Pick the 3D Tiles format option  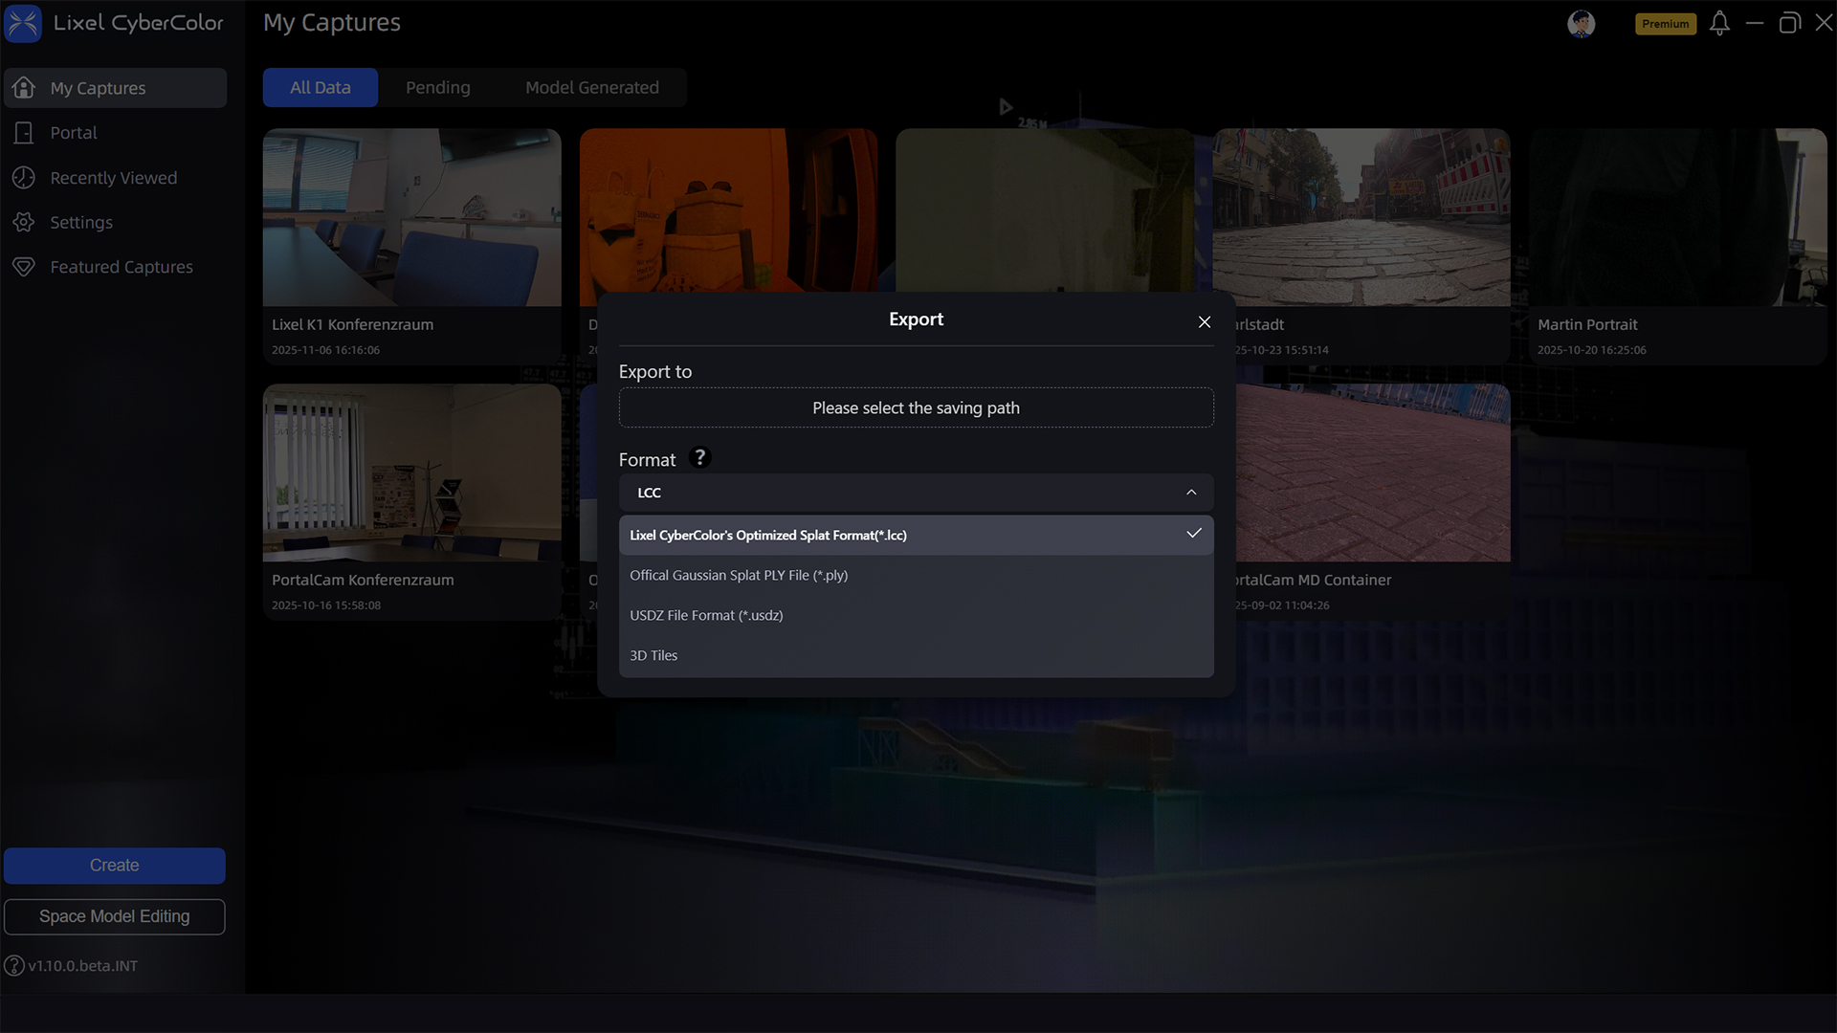point(653,656)
